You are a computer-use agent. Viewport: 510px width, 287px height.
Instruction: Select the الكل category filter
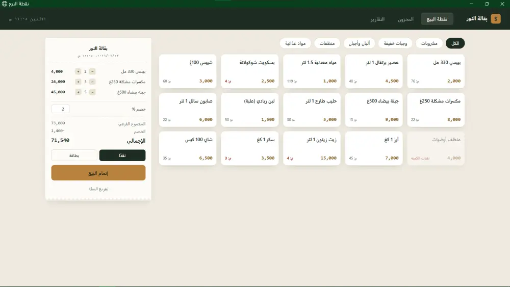[x=455, y=43]
